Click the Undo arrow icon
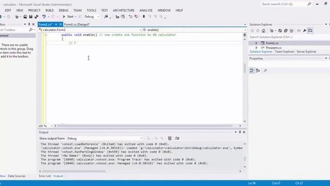This screenshot has width=330, height=186. pyautogui.click(x=44, y=17)
